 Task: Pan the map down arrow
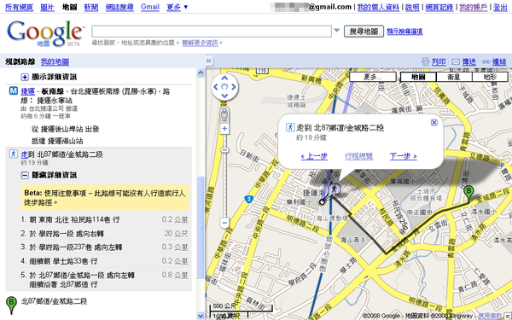[x=224, y=96]
